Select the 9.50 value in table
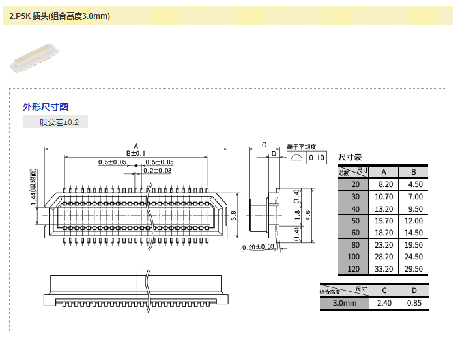This screenshot has width=458, height=342. tap(414, 209)
